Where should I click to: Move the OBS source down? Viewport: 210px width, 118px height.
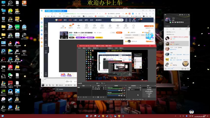[103, 97]
